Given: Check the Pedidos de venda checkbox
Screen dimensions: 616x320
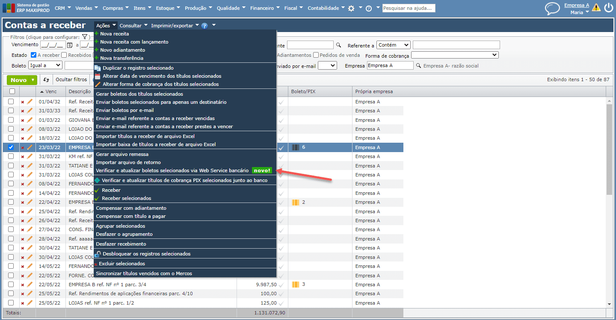Looking at the screenshot, I should [x=316, y=55].
